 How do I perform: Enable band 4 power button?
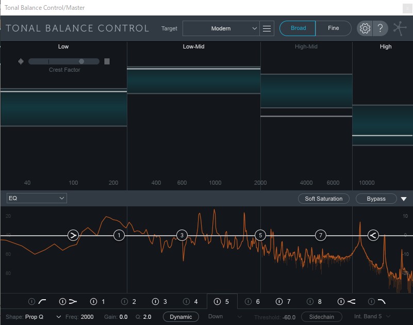coord(186,301)
